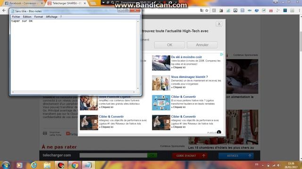Click the blue hp extension icon
Image resolution: width=302 pixels, height=169 pixels.
257,10
